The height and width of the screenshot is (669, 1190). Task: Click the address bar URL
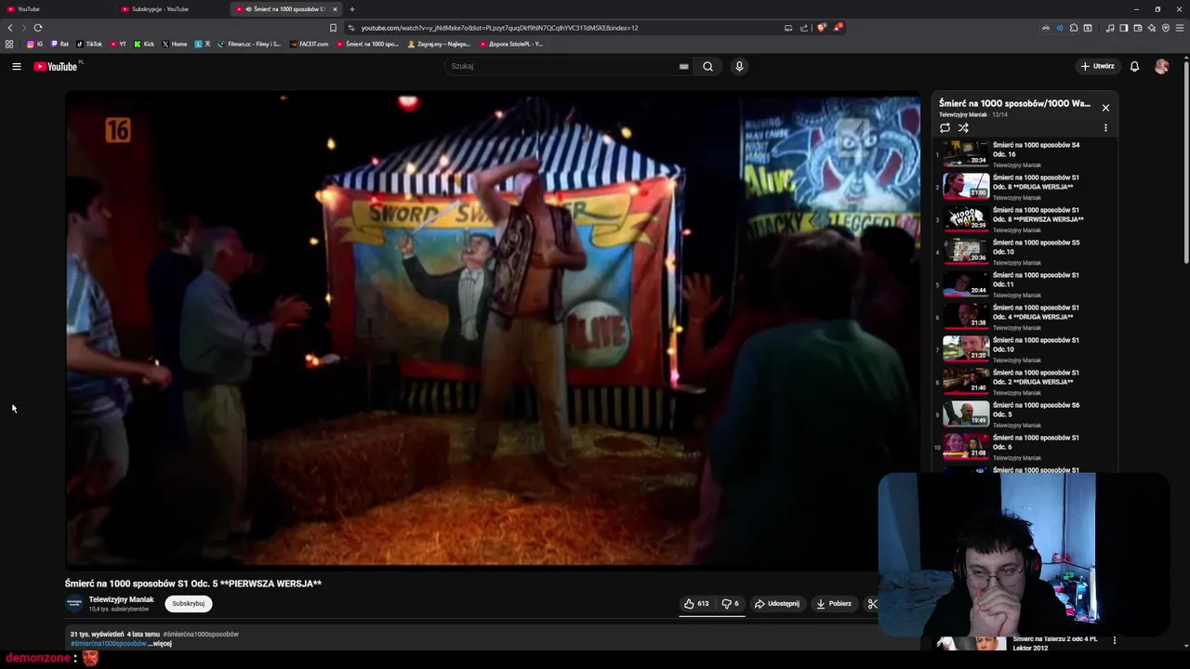pos(499,28)
